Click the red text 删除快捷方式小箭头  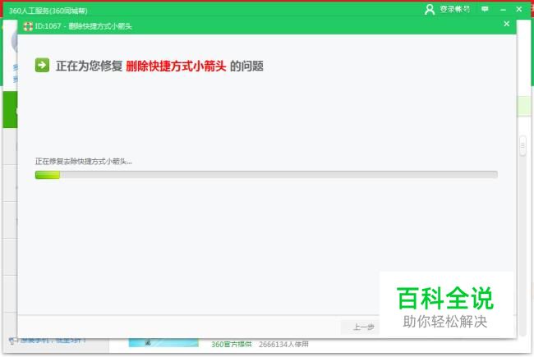176,66
